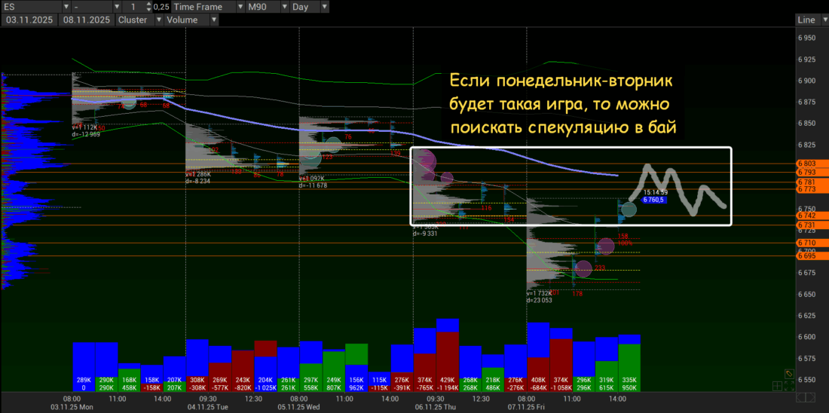Click the current price marker 6 760,5
This screenshot has width=829, height=413.
[653, 200]
